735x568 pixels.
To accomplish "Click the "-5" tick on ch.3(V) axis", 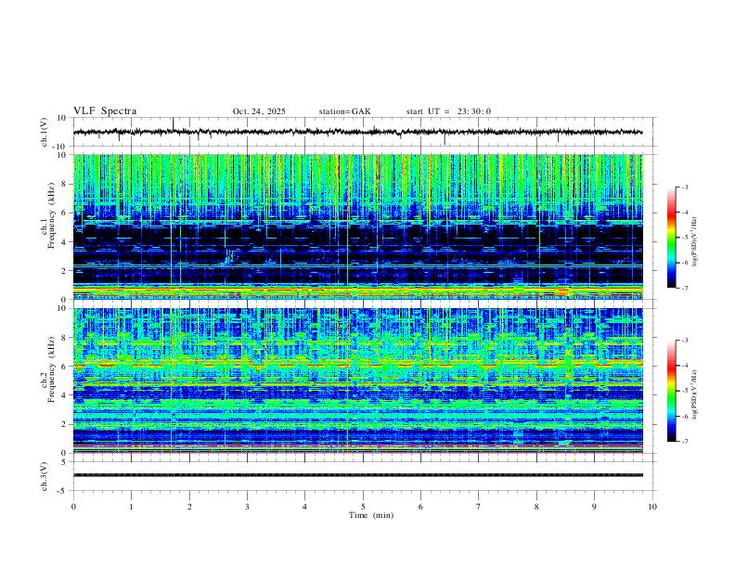I will [x=63, y=491].
